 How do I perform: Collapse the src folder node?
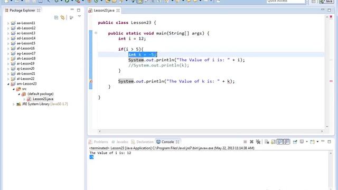[14, 89]
